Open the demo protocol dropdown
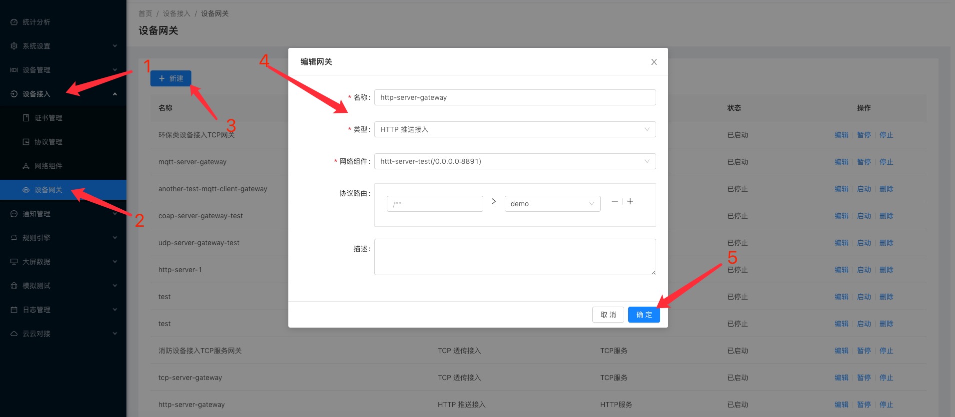The height and width of the screenshot is (417, 955). [552, 204]
